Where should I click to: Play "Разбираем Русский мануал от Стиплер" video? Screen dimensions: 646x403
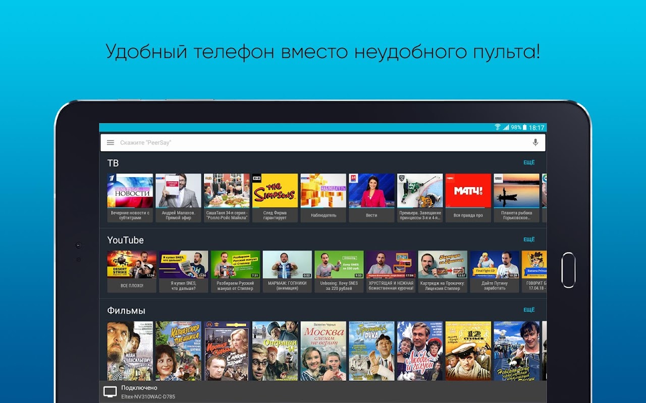tap(236, 272)
